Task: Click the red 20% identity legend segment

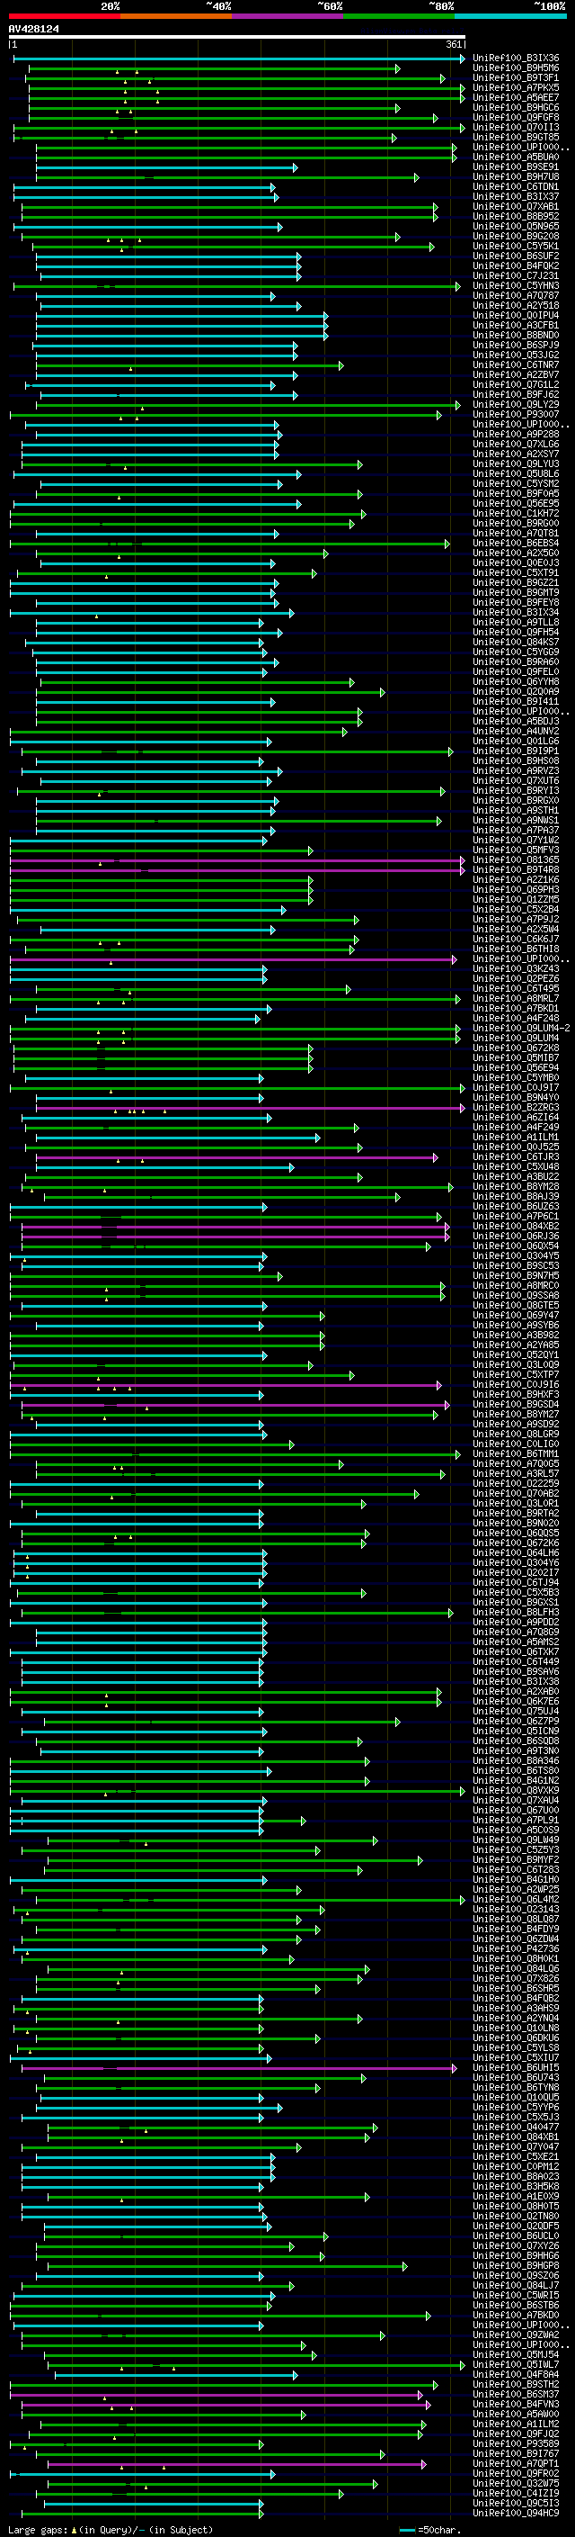Action: [x=64, y=17]
